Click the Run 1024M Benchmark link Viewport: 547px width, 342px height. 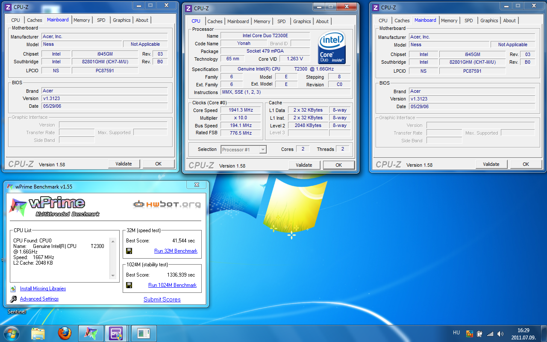172,285
